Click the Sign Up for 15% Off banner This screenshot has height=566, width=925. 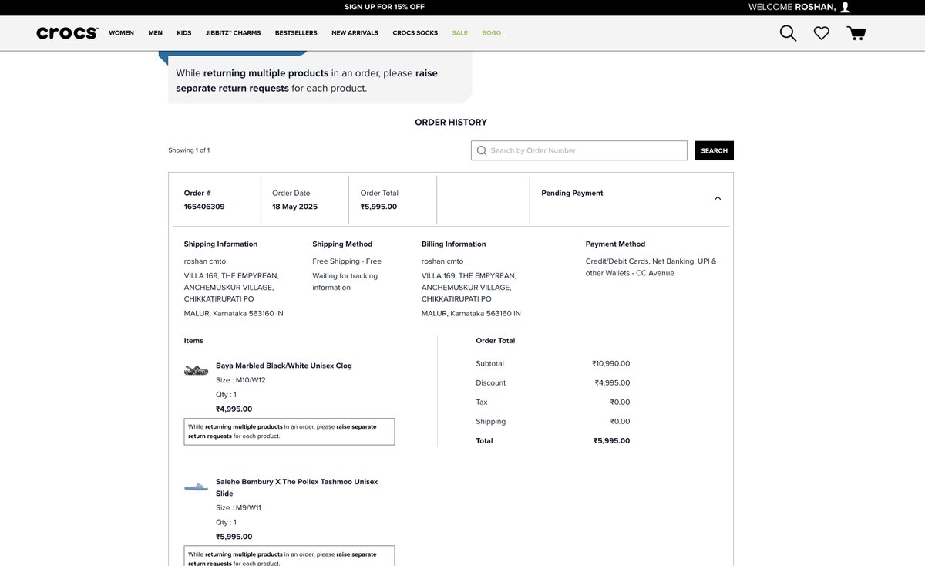click(x=385, y=7)
